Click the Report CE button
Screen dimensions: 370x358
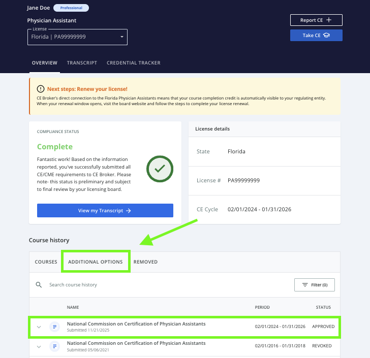316,20
